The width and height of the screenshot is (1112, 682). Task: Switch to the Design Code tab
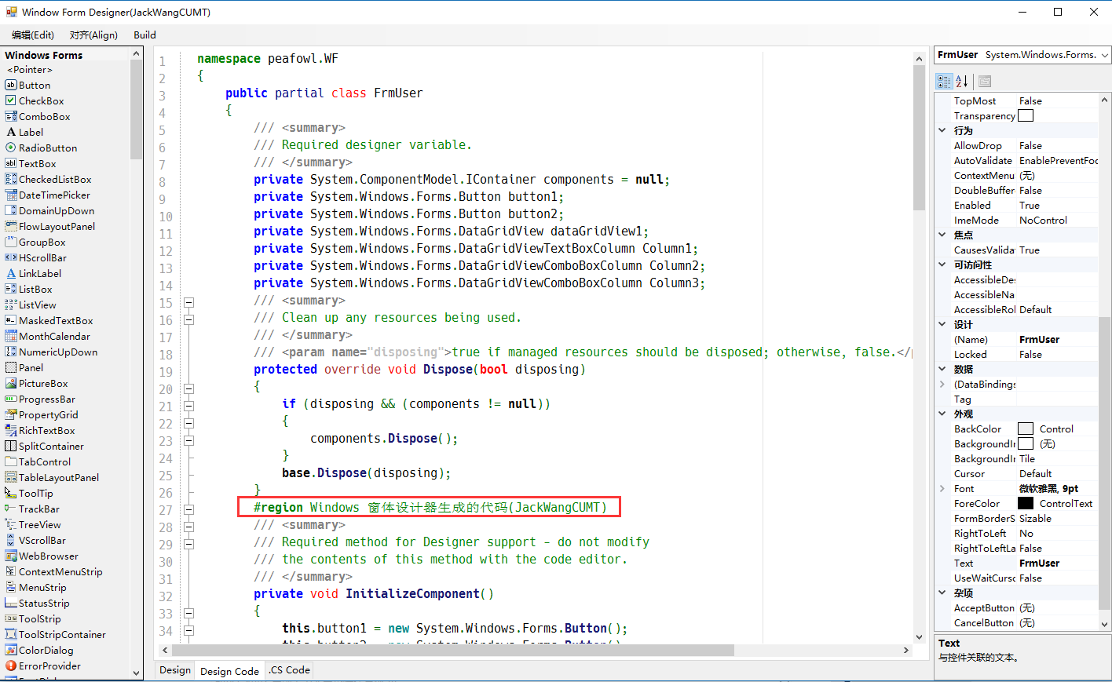(x=229, y=671)
